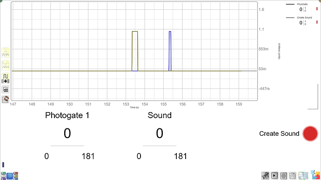This screenshot has width=321, height=180.
Task: Click the olive pulse near 153.5 seconds
Action: (135, 51)
